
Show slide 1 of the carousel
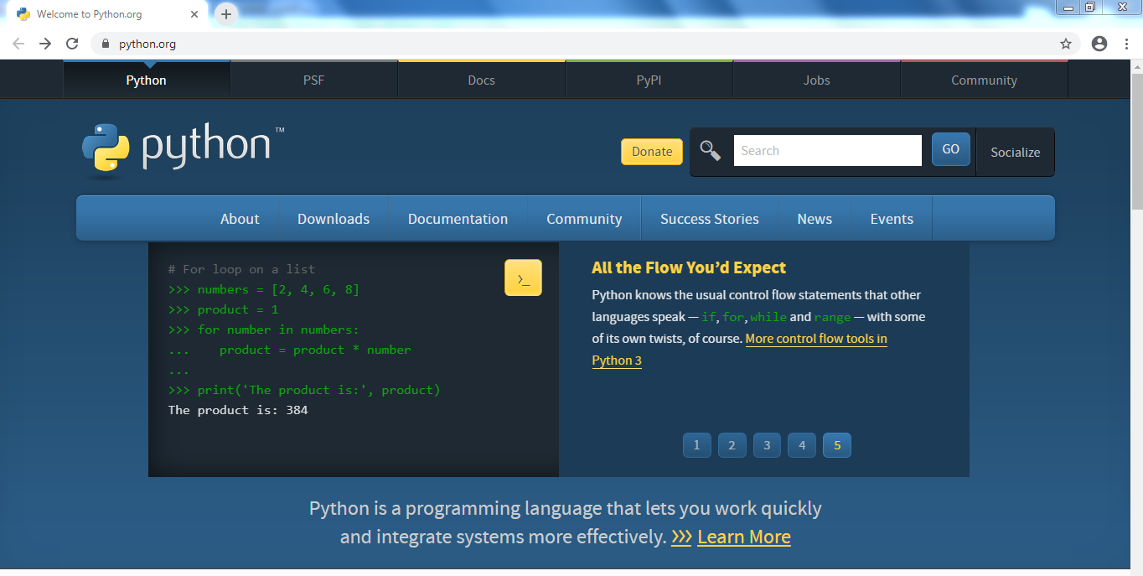click(x=696, y=445)
